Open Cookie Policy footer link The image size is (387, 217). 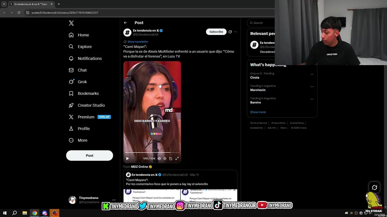297,123
